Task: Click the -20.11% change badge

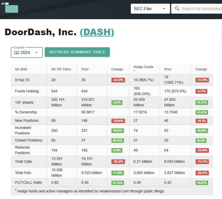Action: click(202, 173)
